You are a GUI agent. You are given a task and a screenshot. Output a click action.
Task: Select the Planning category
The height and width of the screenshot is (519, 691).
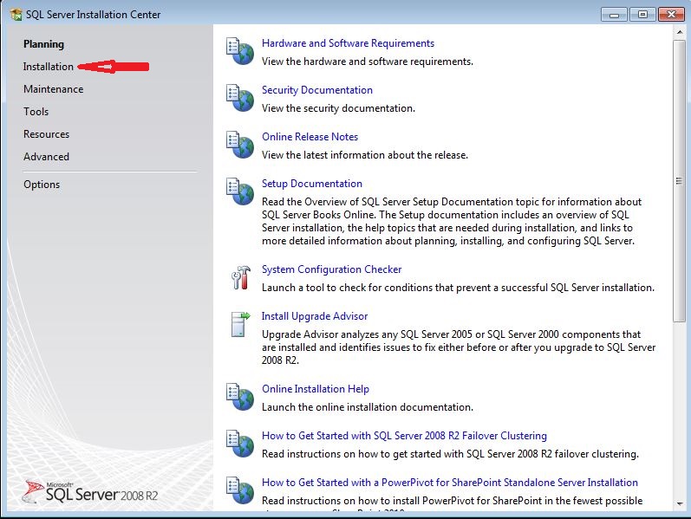43,44
